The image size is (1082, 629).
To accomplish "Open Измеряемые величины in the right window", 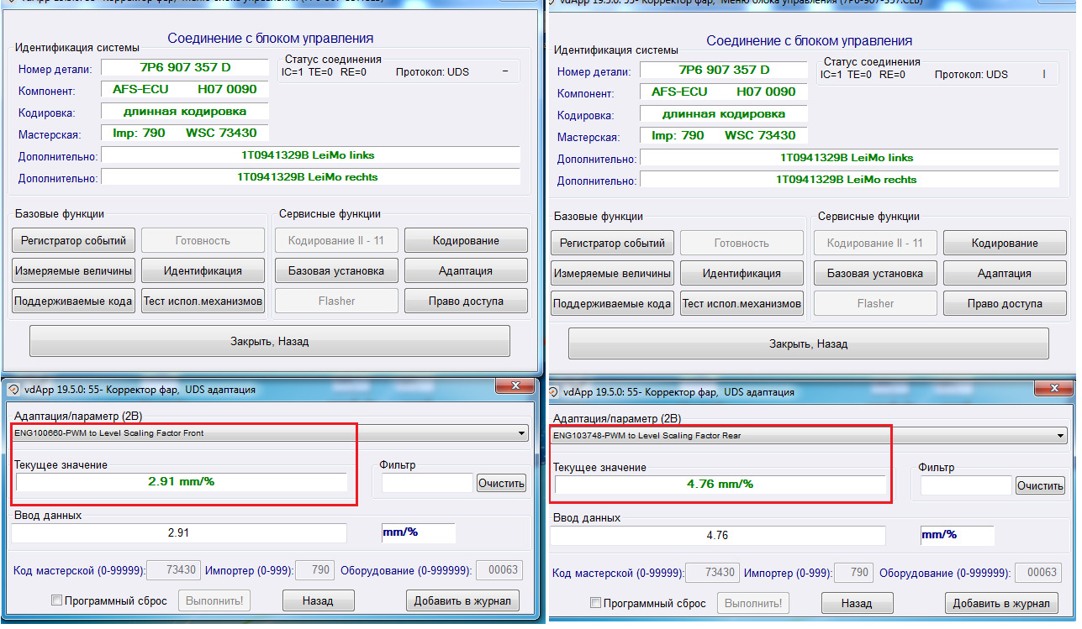I will 612,274.
